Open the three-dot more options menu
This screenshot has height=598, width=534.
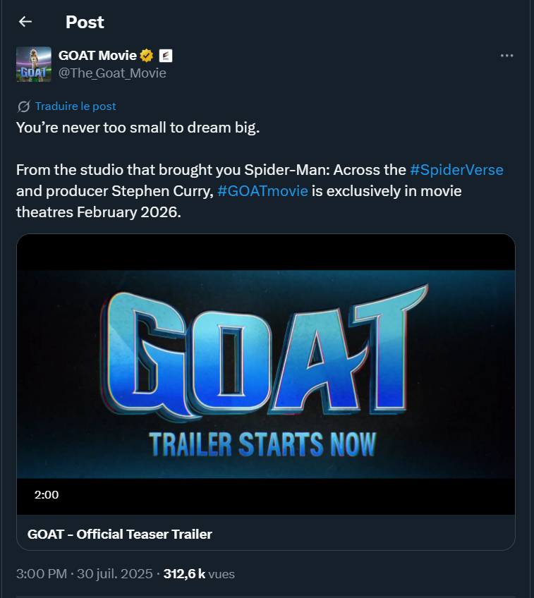point(506,56)
